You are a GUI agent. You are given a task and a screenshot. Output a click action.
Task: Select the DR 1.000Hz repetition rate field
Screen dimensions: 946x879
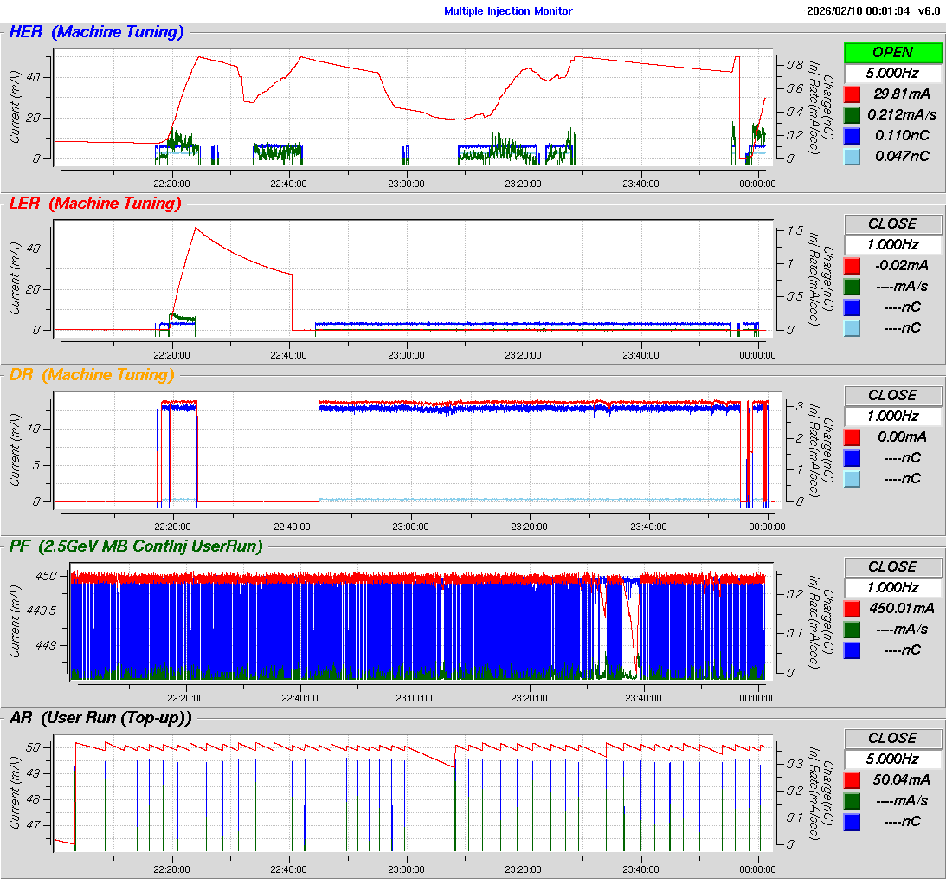(x=892, y=416)
